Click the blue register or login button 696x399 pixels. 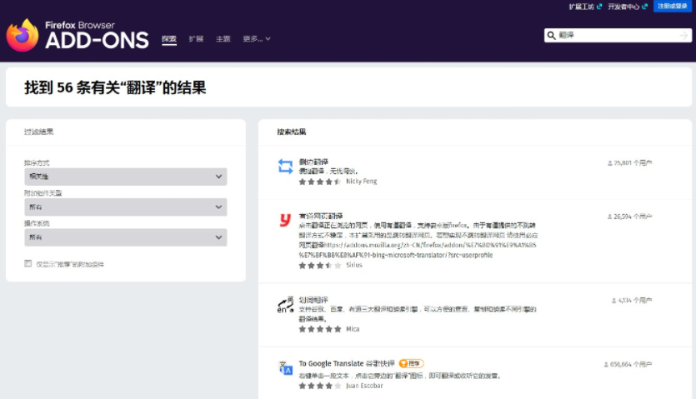point(673,6)
